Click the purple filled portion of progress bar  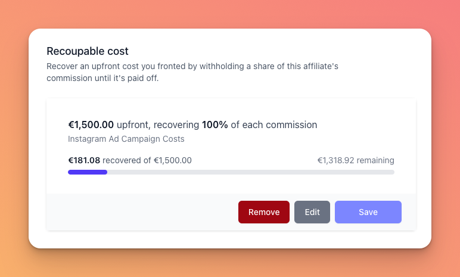(88, 172)
